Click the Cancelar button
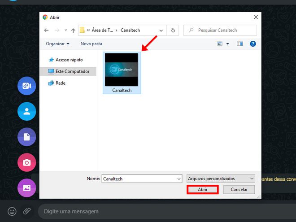Screen dimensions: 296x222 239,189
